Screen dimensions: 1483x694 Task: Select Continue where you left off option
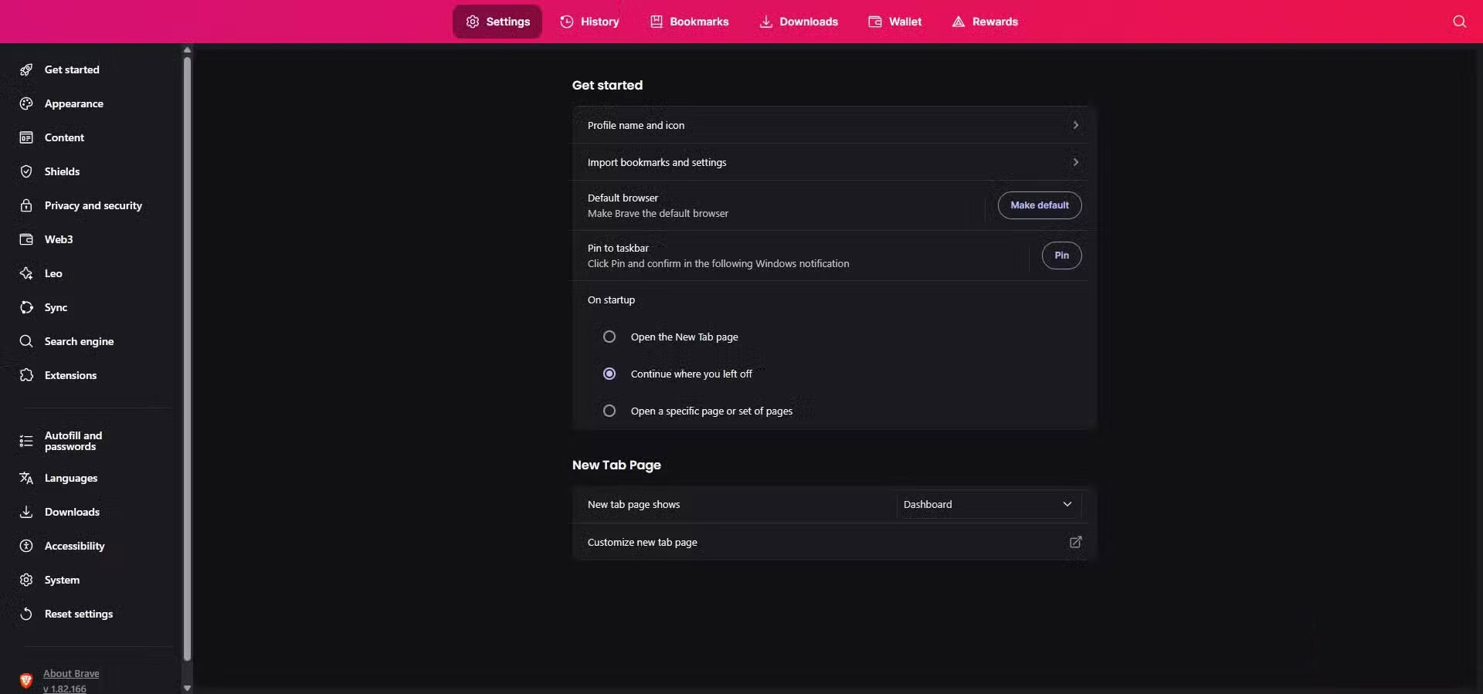[x=609, y=374]
